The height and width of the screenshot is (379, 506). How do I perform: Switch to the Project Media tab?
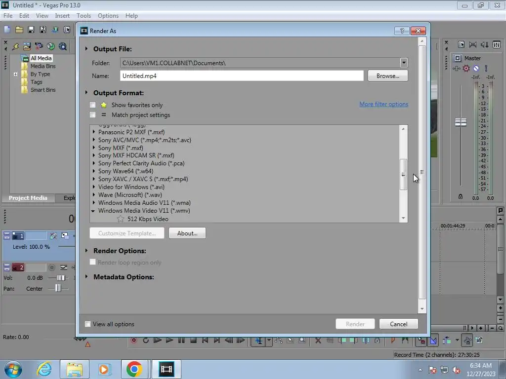pyautogui.click(x=28, y=198)
